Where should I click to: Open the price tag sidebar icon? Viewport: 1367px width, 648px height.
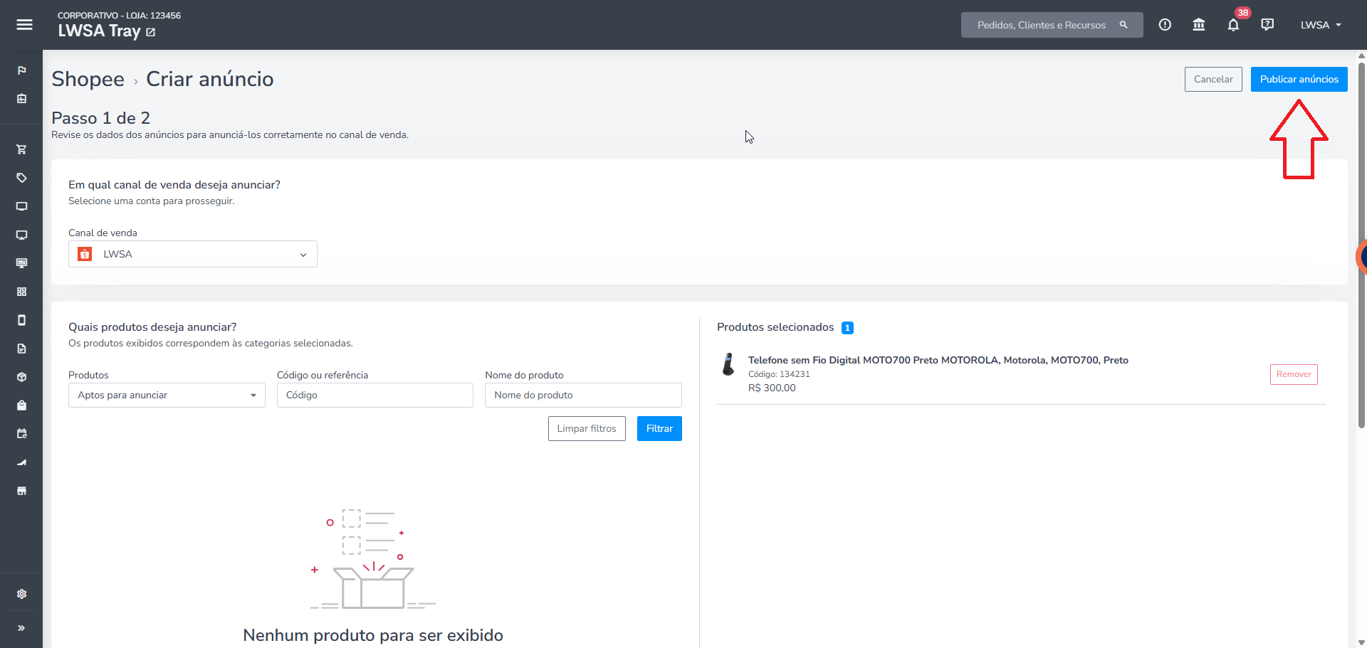(22, 178)
